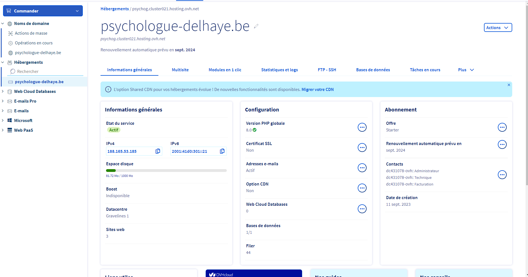Viewport: 528px width, 277px height.
Task: Open the FTP - SSH tab
Action: pyautogui.click(x=327, y=70)
